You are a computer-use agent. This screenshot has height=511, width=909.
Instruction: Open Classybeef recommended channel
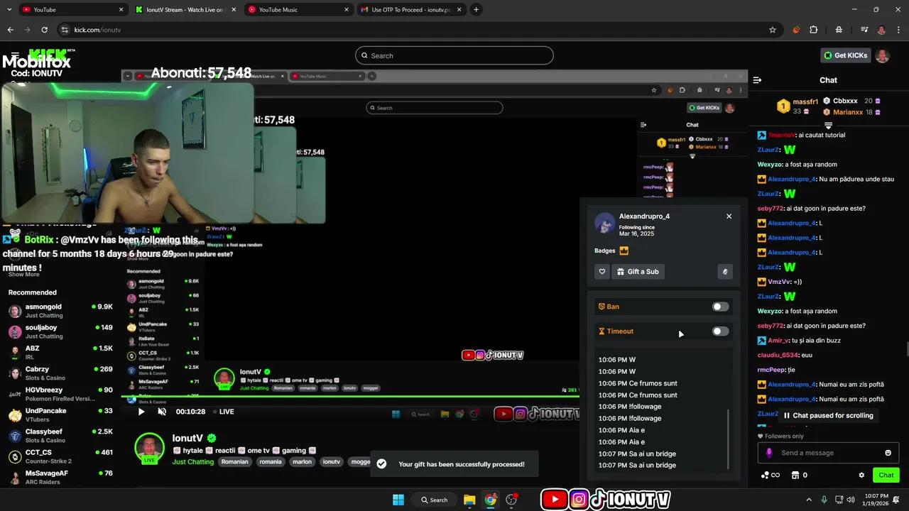tap(60, 435)
